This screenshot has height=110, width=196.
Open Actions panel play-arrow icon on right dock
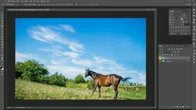(x=194, y=59)
